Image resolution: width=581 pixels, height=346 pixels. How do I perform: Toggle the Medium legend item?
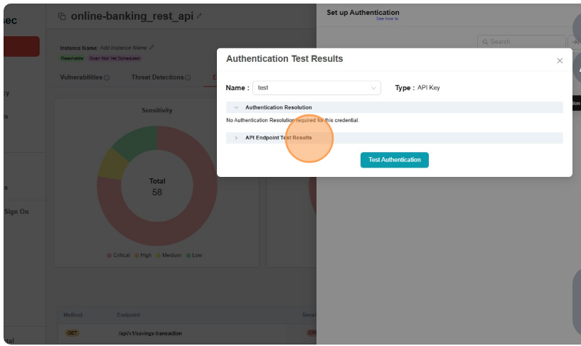click(x=169, y=255)
